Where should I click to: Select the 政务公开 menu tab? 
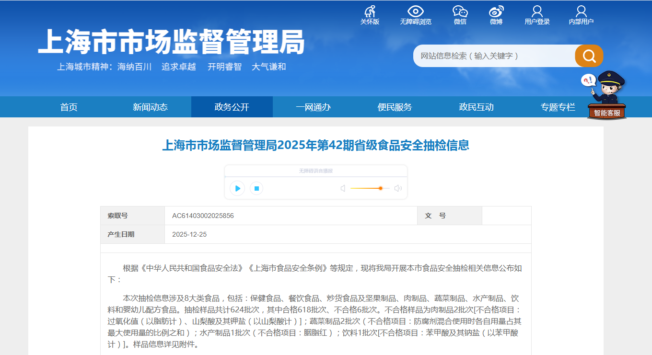point(232,107)
